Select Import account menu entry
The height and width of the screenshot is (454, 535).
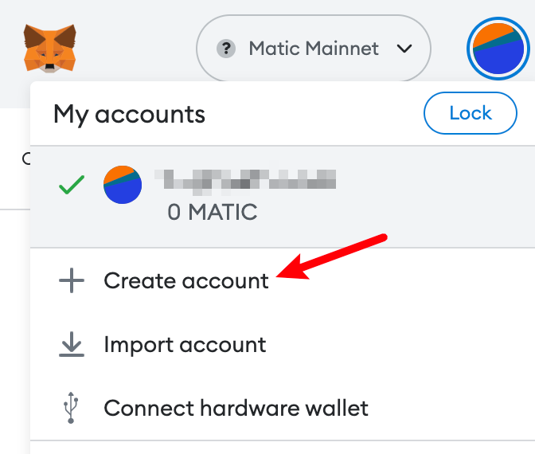click(283, 344)
